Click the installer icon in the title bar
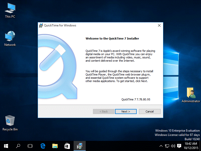The width and height of the screenshot is (201, 151). (41, 25)
